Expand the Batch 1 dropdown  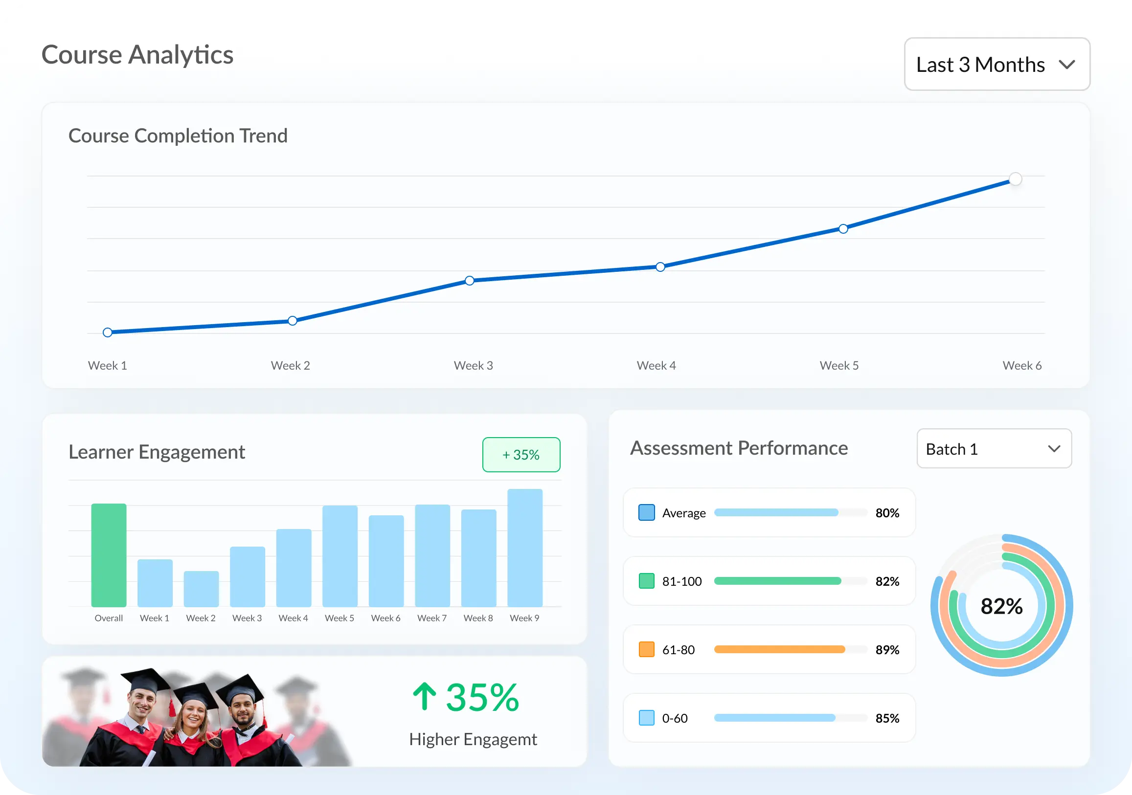994,448
